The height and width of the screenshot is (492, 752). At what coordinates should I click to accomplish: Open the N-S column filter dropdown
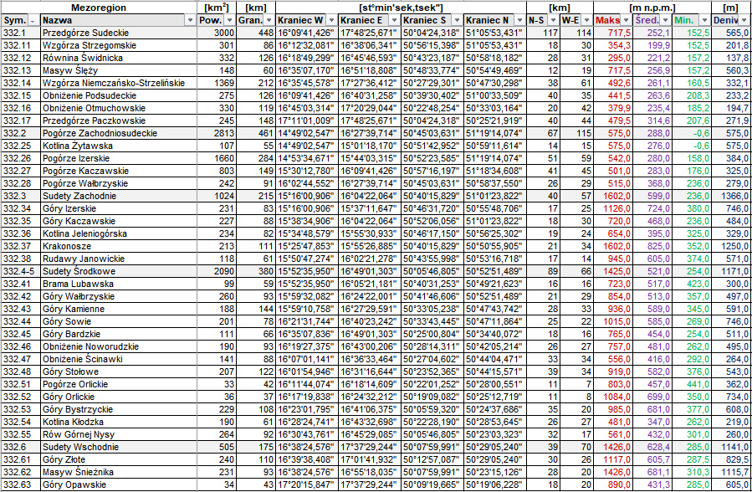coord(552,20)
